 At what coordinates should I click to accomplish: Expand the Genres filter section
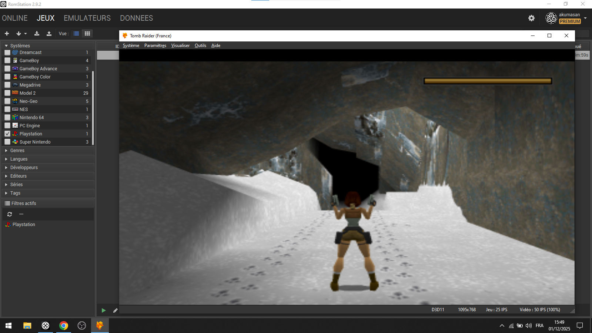pos(17,151)
